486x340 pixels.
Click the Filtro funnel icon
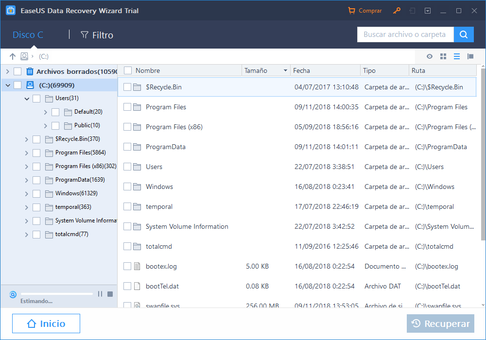click(84, 35)
